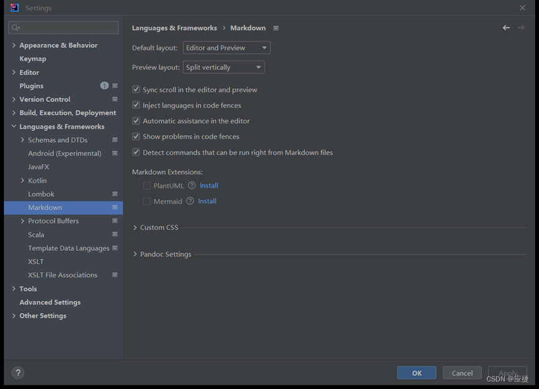Click the project icon on XSLT File Associations row
The height and width of the screenshot is (389, 539).
tap(115, 275)
